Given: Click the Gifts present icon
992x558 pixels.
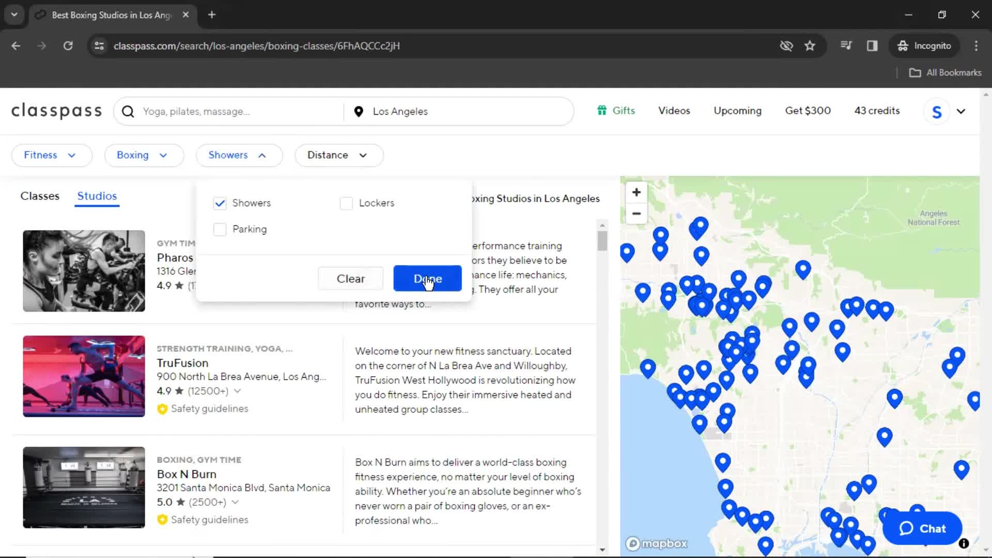Looking at the screenshot, I should 602,111.
